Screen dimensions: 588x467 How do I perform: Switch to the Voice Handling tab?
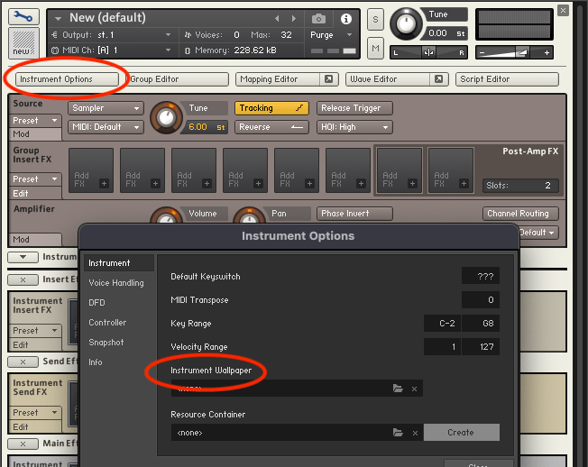point(115,283)
